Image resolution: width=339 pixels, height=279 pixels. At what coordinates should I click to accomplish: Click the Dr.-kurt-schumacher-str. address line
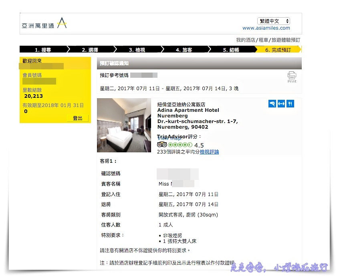tap(198, 121)
